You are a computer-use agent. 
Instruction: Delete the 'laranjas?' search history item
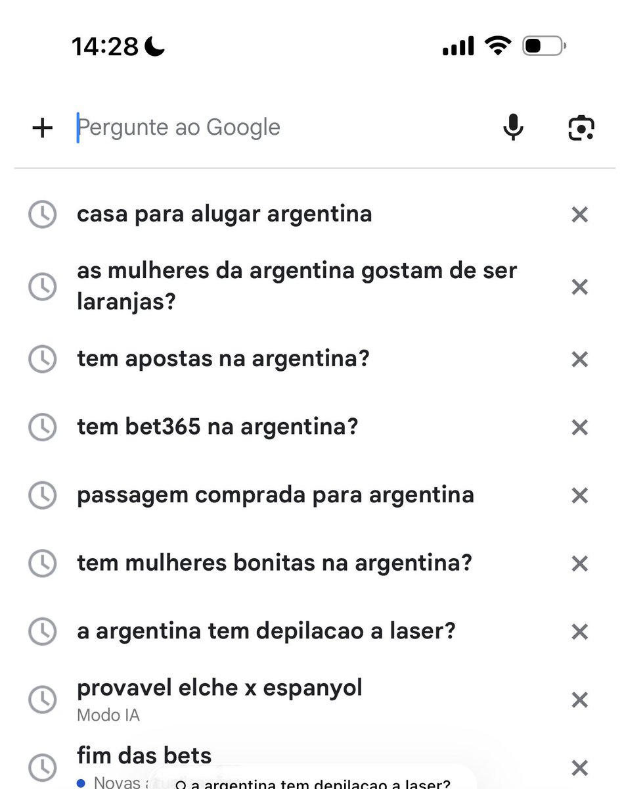point(579,287)
